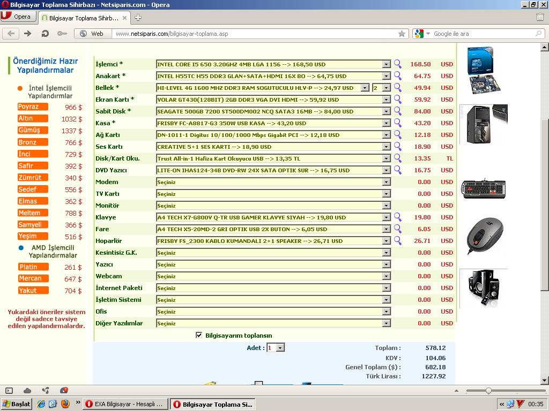This screenshot has width=549, height=411.
Task: Open the password wand key icon
Action: [x=62, y=34]
